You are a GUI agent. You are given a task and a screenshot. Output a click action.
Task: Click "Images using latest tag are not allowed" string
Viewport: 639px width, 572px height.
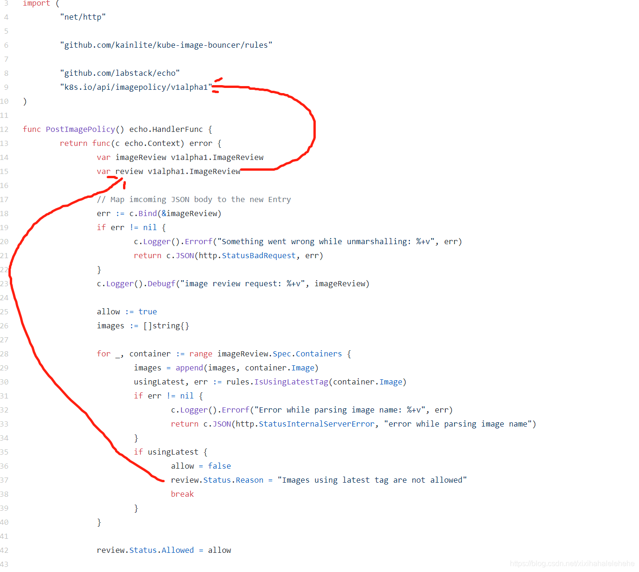click(x=372, y=480)
